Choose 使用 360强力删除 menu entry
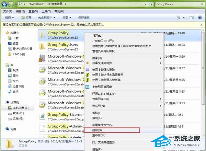Image resolution: width=206 pixels, height=151 pixels. tap(104, 70)
